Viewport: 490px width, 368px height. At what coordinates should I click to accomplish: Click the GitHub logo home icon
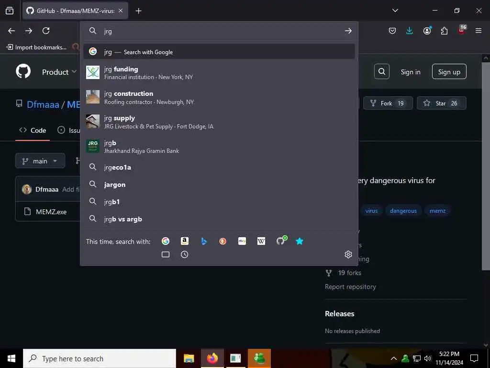click(x=23, y=72)
